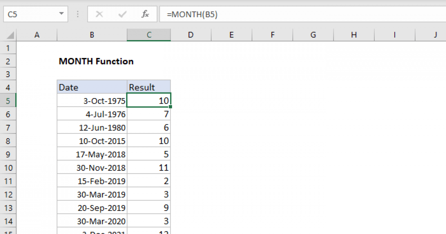This screenshot has height=234, width=446.
Task: Select column C header
Action: pyautogui.click(x=149, y=35)
